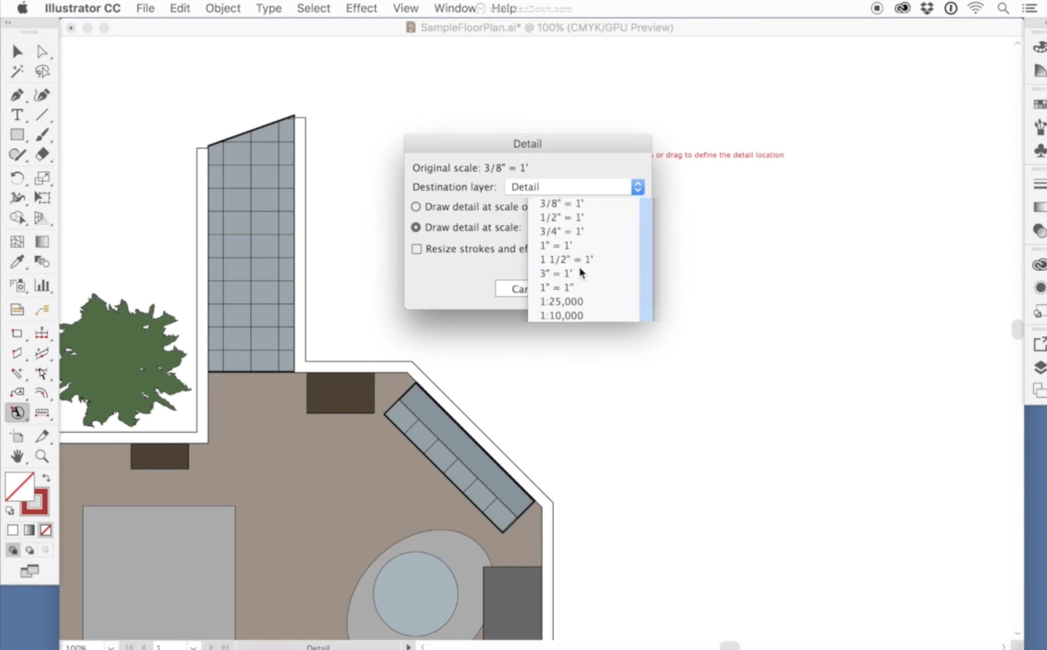Open the Effect menu
1047x650 pixels.
click(361, 8)
